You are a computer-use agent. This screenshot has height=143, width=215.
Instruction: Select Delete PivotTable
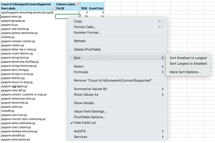pyautogui.click(x=87, y=50)
